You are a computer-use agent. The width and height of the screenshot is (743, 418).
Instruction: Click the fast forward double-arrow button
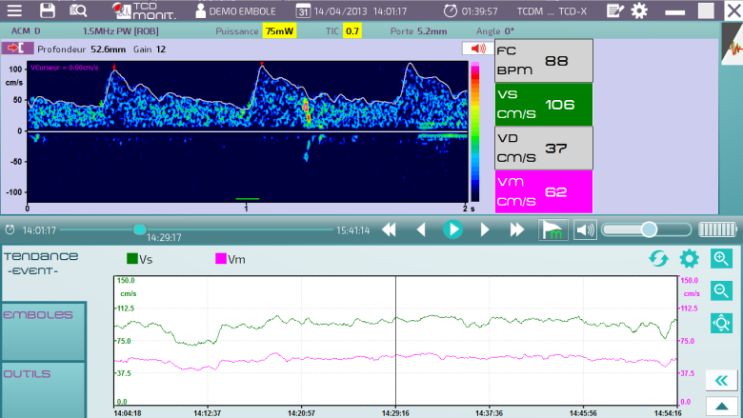click(517, 229)
